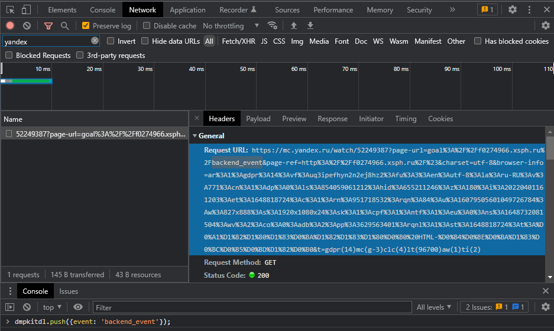Filter requests by Img type
This screenshot has width=554, height=331.
[x=297, y=41]
